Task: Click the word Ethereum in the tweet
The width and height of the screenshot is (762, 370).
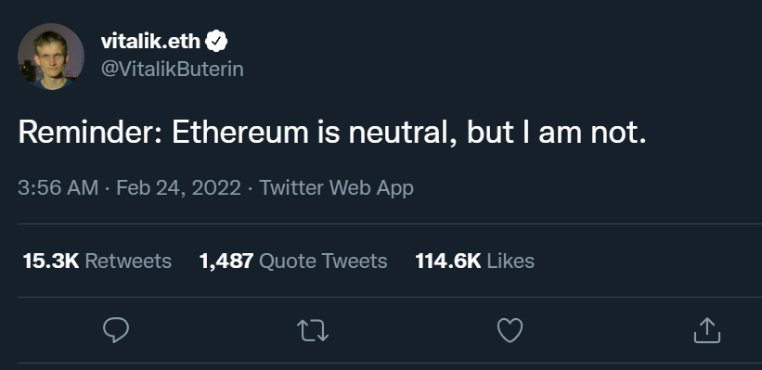Action: coord(240,132)
